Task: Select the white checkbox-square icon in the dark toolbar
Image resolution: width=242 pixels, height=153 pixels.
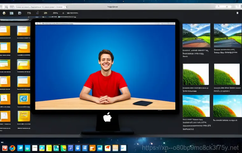Action: 20,13
